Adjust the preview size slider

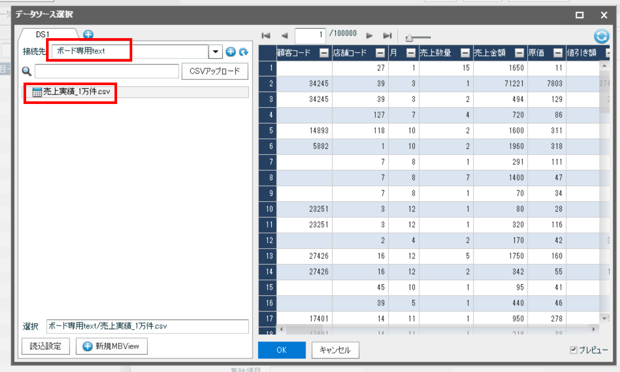point(410,38)
